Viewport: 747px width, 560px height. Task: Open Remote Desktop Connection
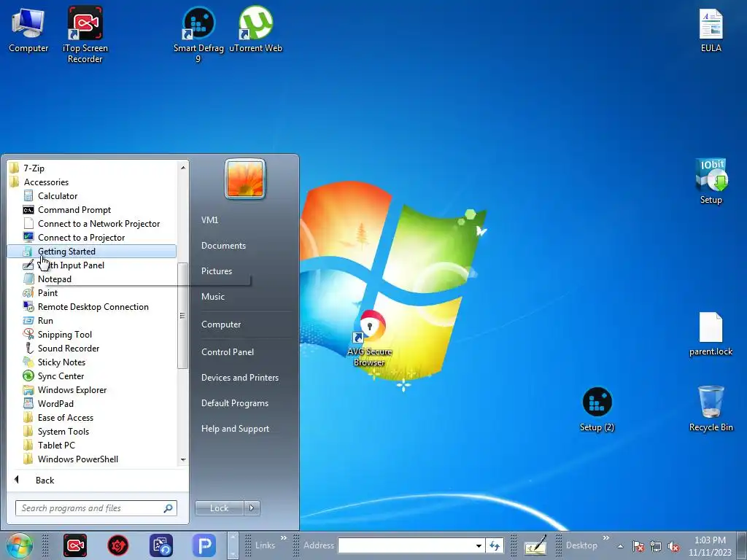(93, 307)
